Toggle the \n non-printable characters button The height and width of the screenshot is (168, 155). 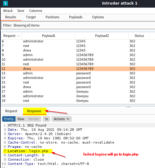point(46,119)
